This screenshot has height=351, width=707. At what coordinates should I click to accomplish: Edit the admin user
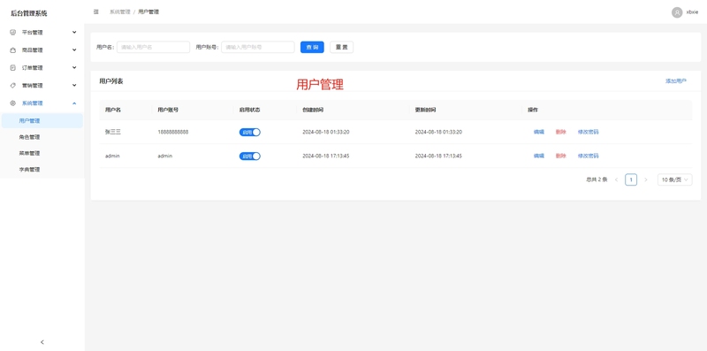[x=539, y=156]
